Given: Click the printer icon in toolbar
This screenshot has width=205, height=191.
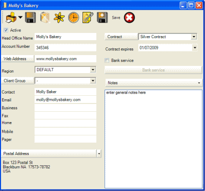Looking at the screenshot, I should 11,18.
